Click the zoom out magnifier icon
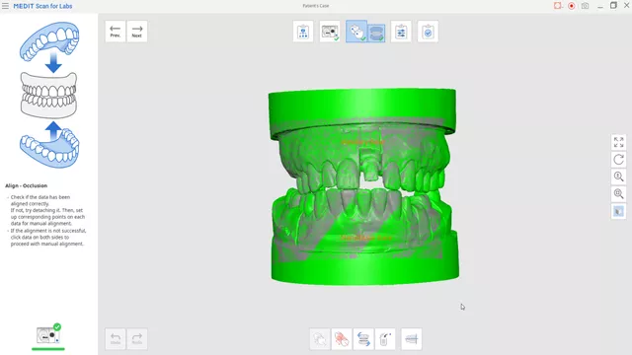The width and height of the screenshot is (632, 355). (619, 194)
